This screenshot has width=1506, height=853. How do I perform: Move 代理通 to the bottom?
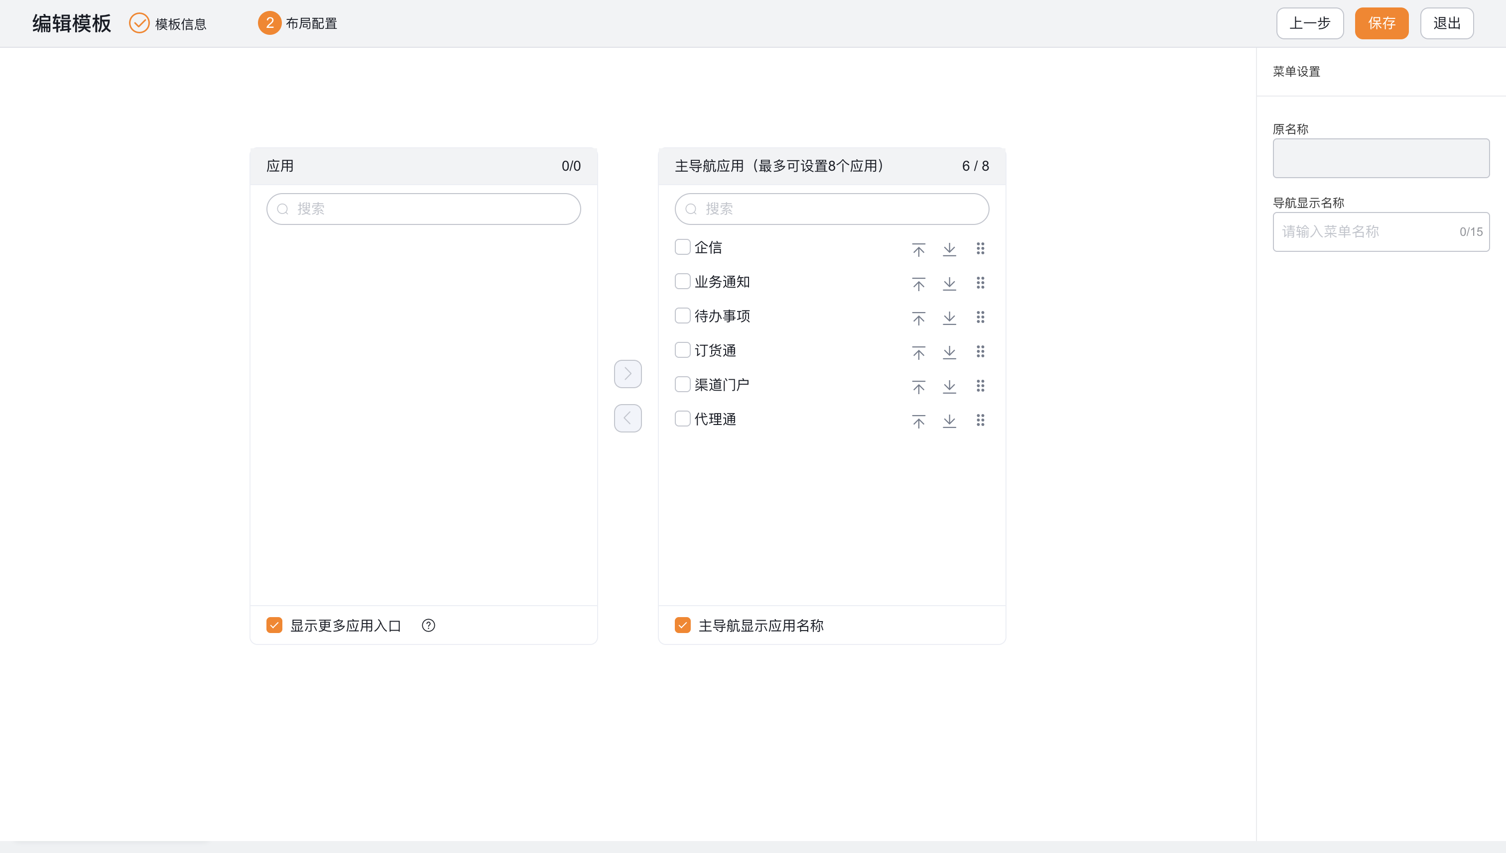(x=949, y=421)
